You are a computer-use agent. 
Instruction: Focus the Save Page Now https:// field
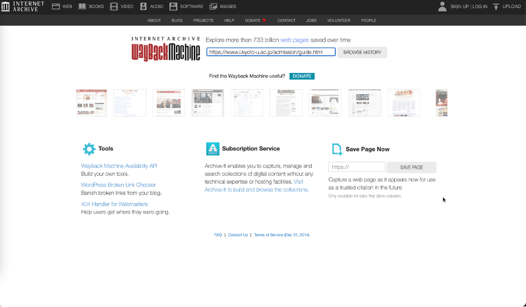click(357, 167)
